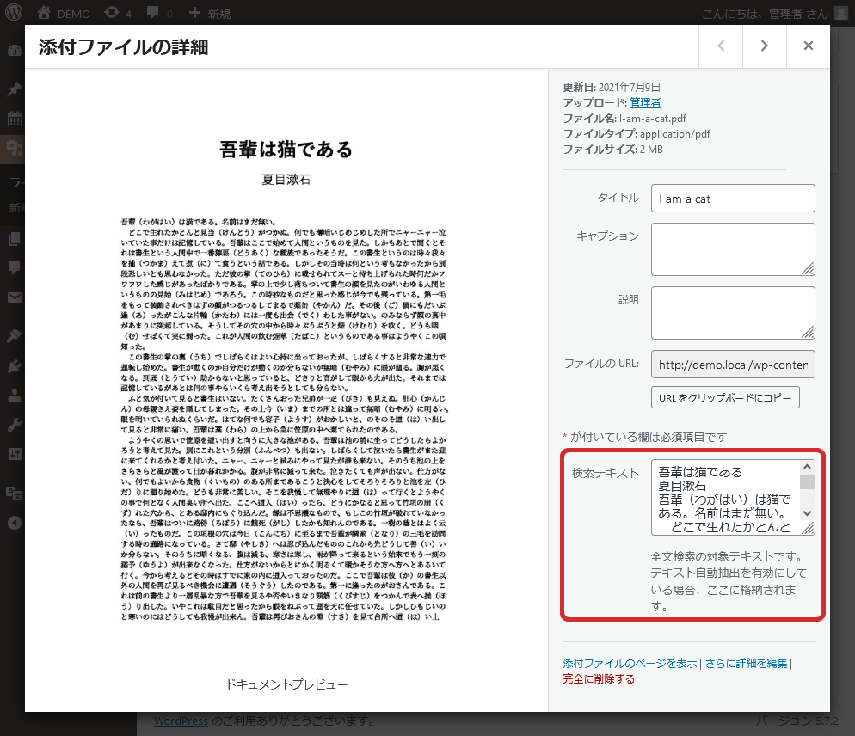Open the Appearance brush sidebar icon
The height and width of the screenshot is (736, 855).
pyautogui.click(x=15, y=336)
